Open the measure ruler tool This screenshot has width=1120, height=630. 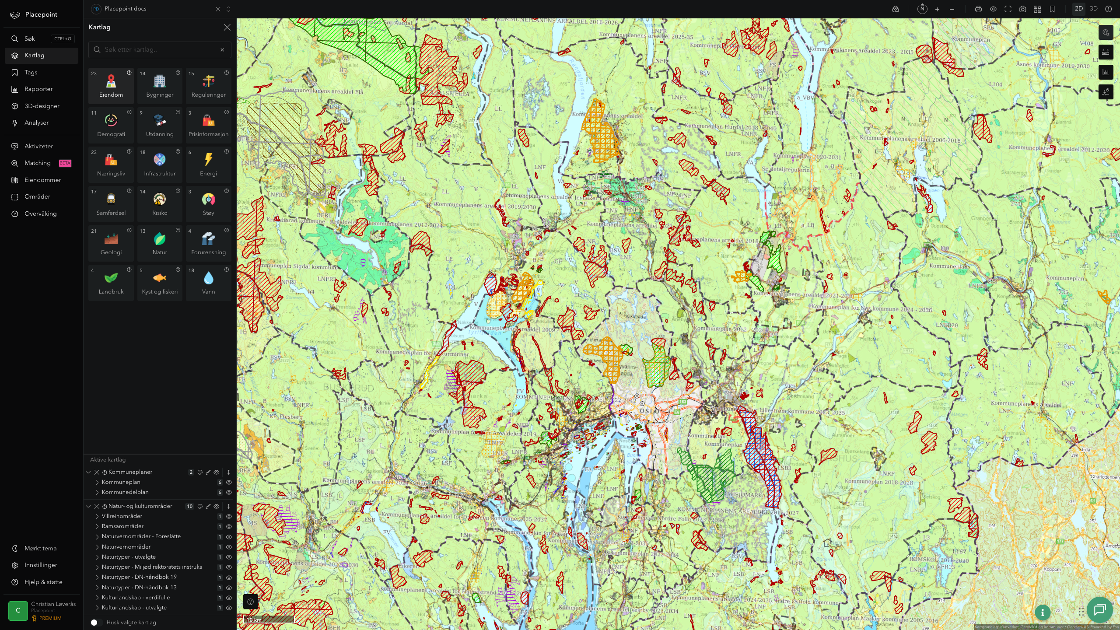click(1106, 52)
